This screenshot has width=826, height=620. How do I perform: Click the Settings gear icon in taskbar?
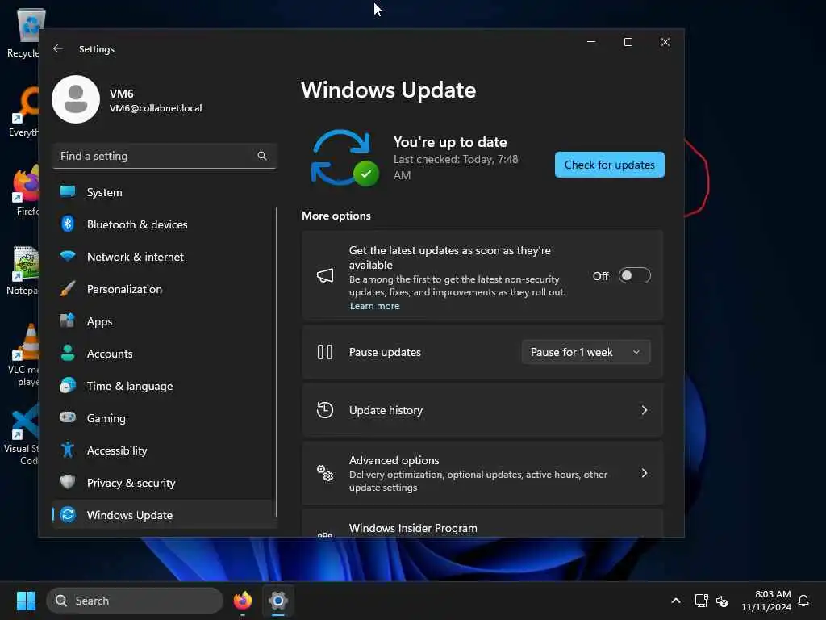point(278,601)
